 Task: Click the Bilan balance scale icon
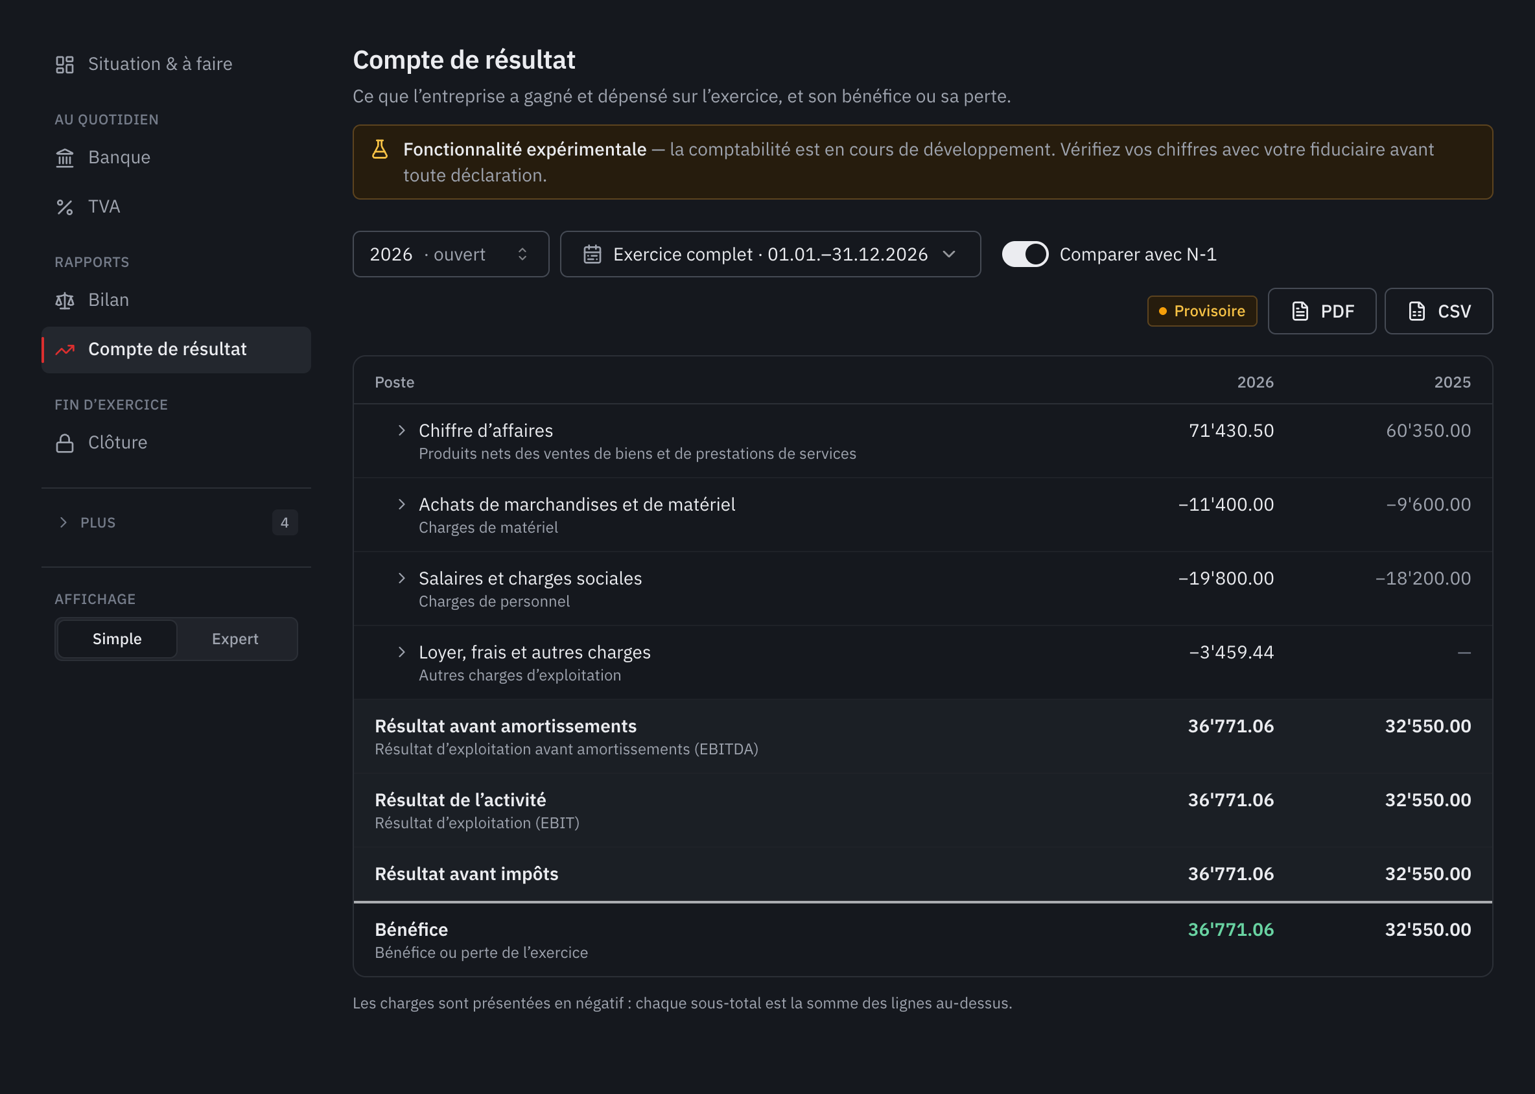pyautogui.click(x=65, y=301)
